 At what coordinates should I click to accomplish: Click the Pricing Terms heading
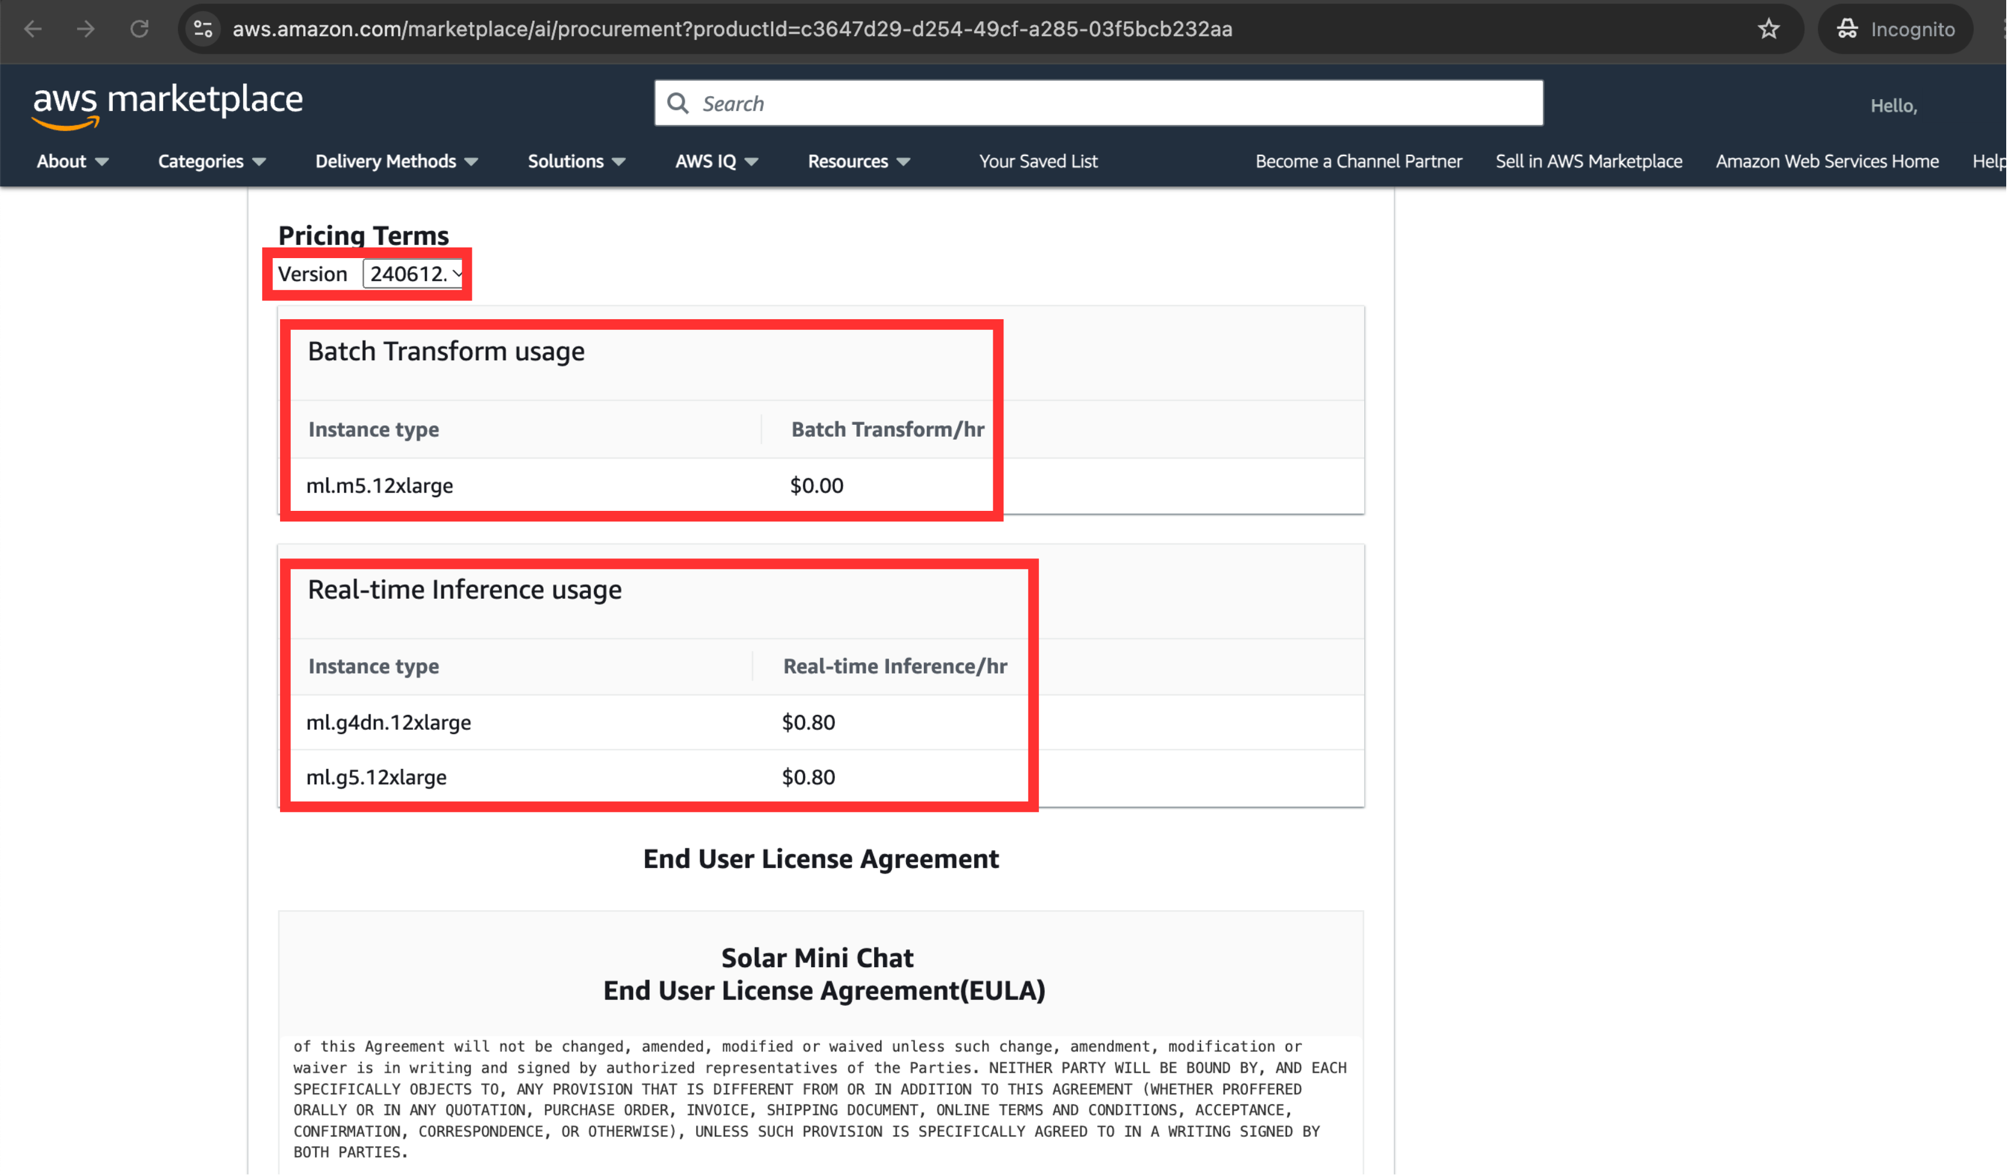tap(363, 236)
